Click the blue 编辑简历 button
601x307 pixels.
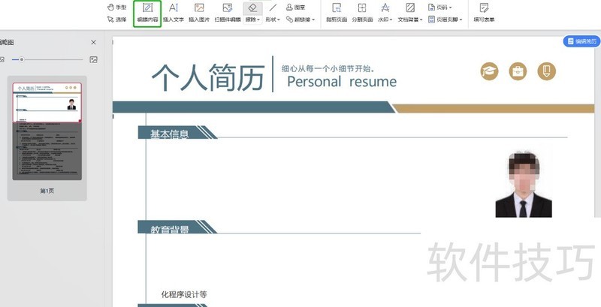pyautogui.click(x=581, y=41)
